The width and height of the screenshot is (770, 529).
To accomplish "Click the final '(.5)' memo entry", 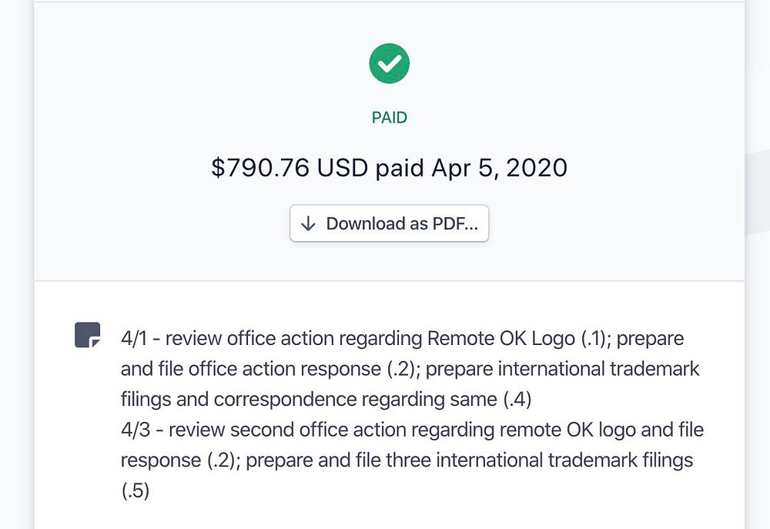I will click(135, 490).
